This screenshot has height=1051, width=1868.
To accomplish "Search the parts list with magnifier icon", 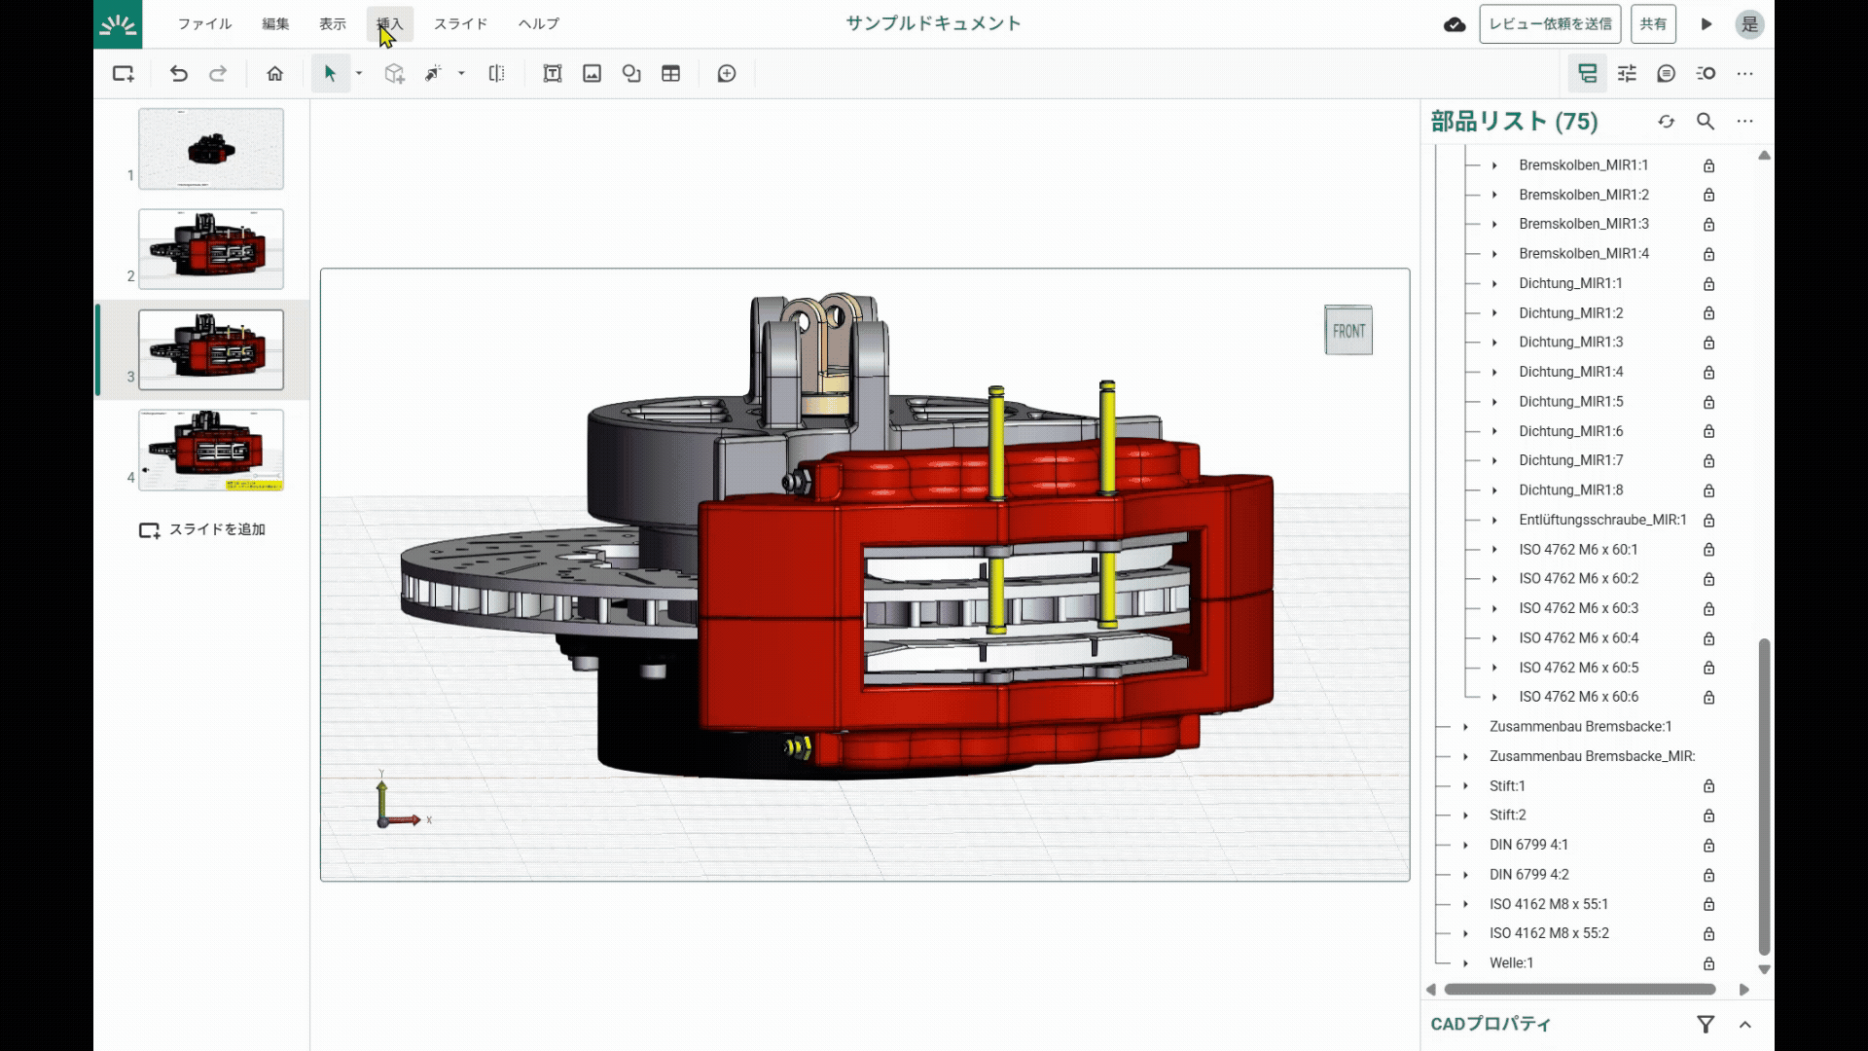I will (1706, 122).
